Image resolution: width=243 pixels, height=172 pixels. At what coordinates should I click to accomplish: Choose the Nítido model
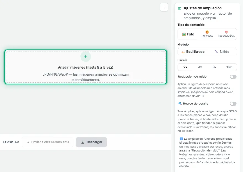pos(222,52)
